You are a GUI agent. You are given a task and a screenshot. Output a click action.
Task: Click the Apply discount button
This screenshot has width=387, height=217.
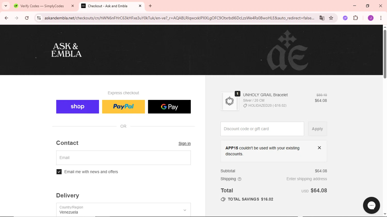317,129
